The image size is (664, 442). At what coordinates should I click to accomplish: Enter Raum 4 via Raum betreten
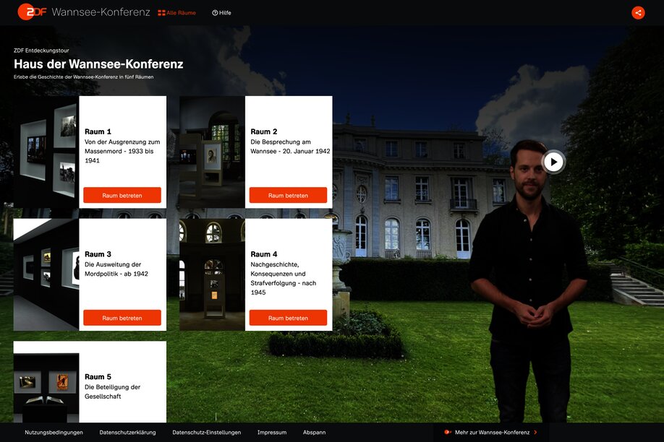coord(288,318)
